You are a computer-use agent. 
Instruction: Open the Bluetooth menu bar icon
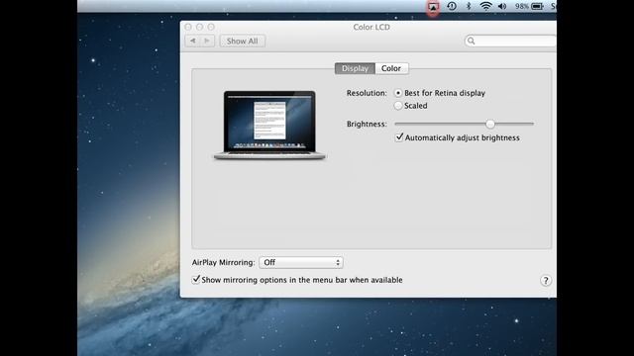click(x=469, y=6)
